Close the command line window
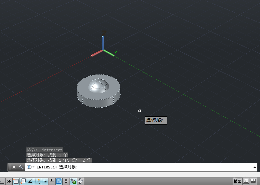 14,167
